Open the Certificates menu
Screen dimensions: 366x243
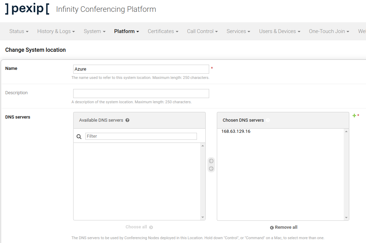pyautogui.click(x=163, y=31)
